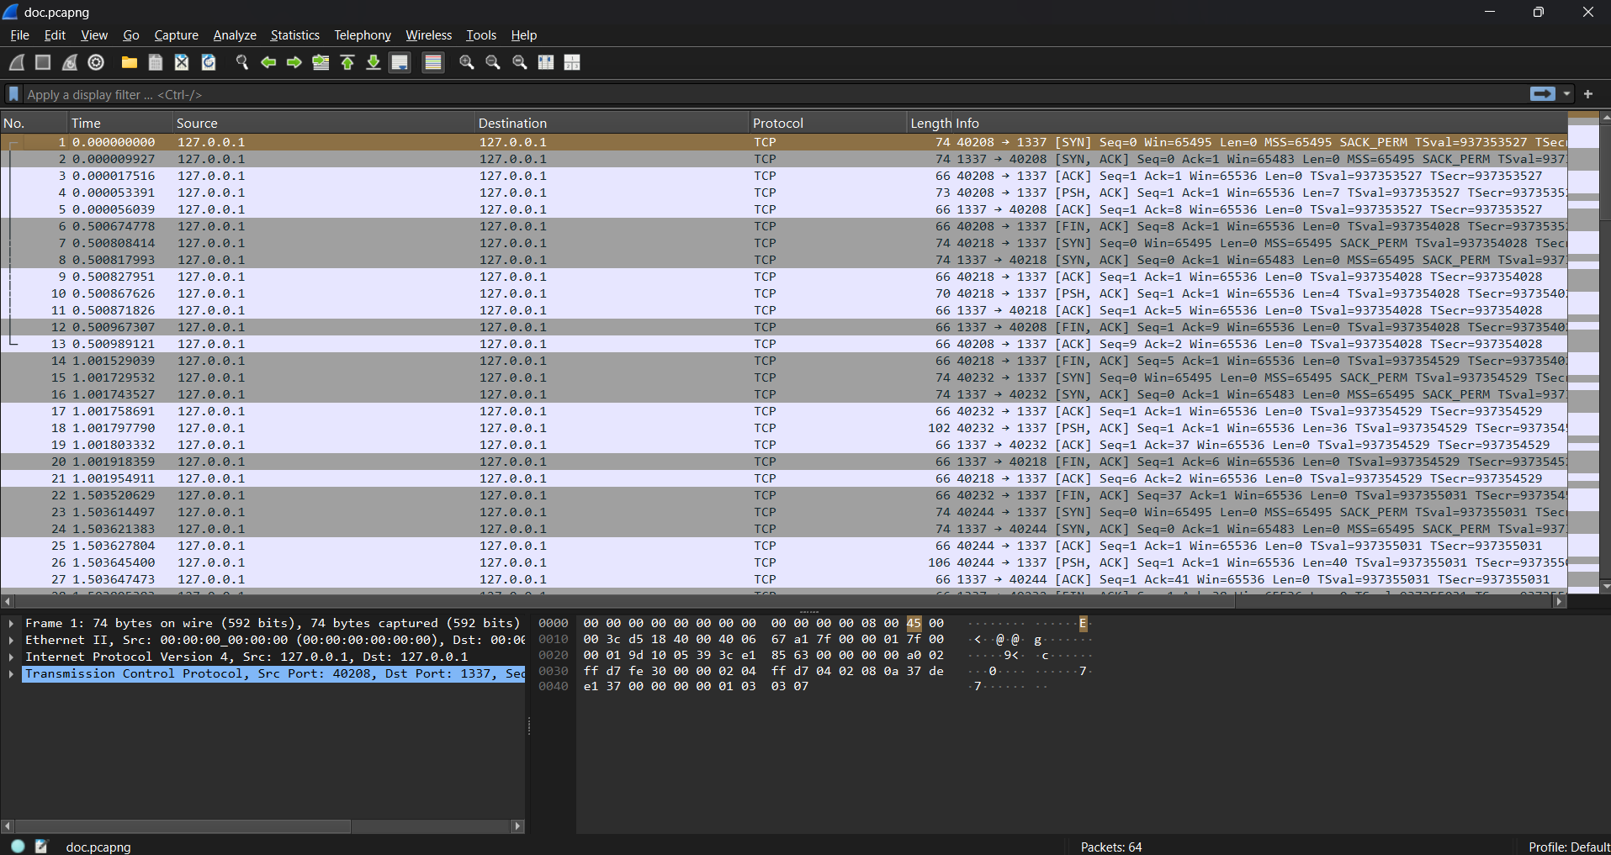Screen dimensions: 1611x855
Task: Open the Statistics menu
Action: pos(294,35)
